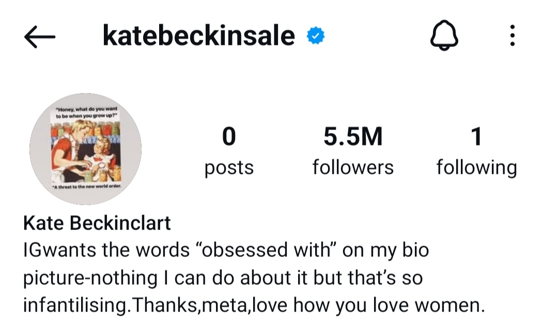Select the "posts" label
558x327 pixels.
click(x=229, y=168)
